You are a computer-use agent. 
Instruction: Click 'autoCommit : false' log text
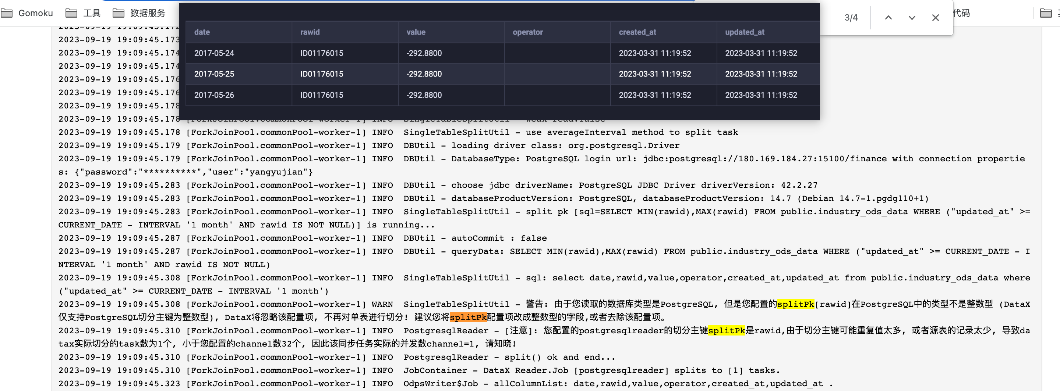(499, 238)
